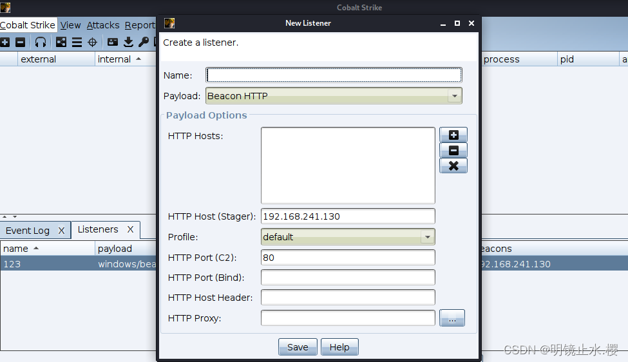
Task: Maximize the New Listener dialog
Action: coord(457,23)
